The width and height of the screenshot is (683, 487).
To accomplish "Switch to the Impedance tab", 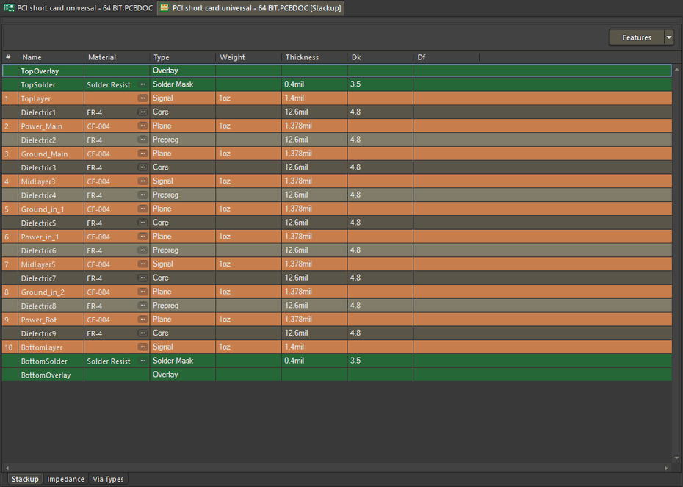I will coord(65,479).
